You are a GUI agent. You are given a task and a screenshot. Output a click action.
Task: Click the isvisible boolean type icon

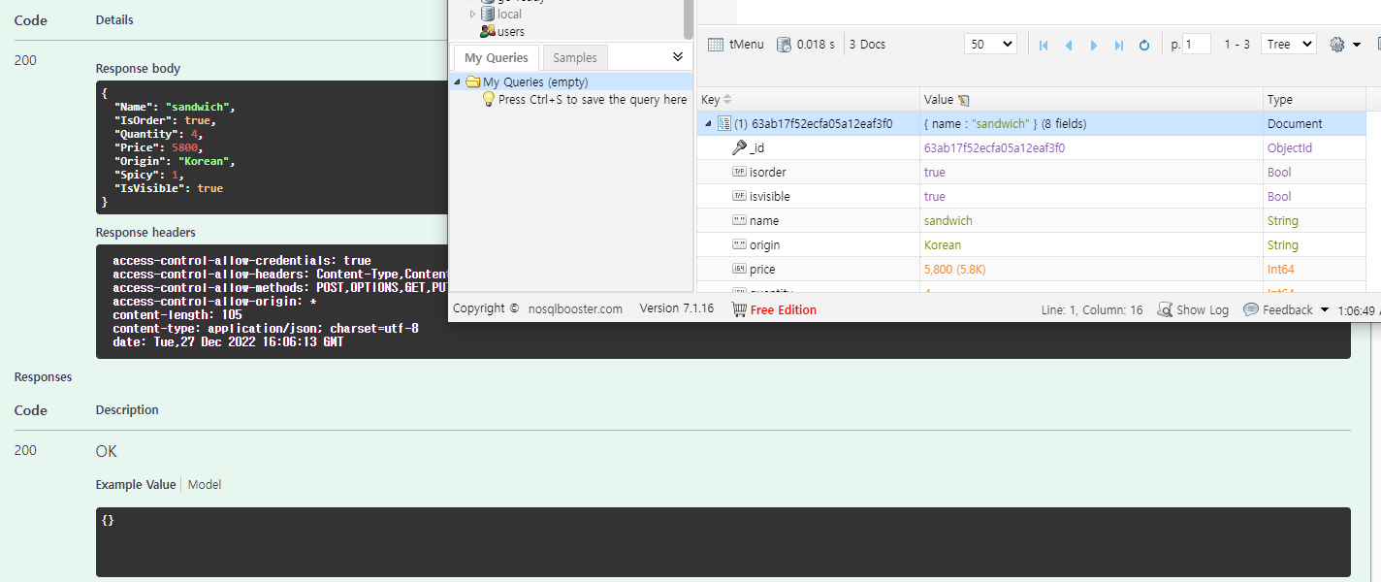739,196
